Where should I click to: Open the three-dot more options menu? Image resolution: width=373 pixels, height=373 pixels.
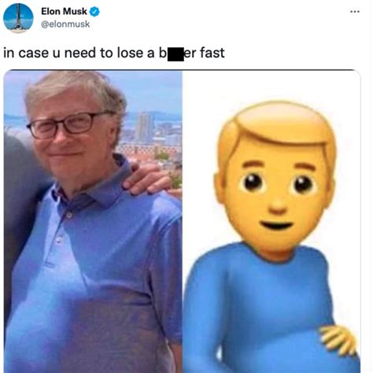tap(355, 12)
